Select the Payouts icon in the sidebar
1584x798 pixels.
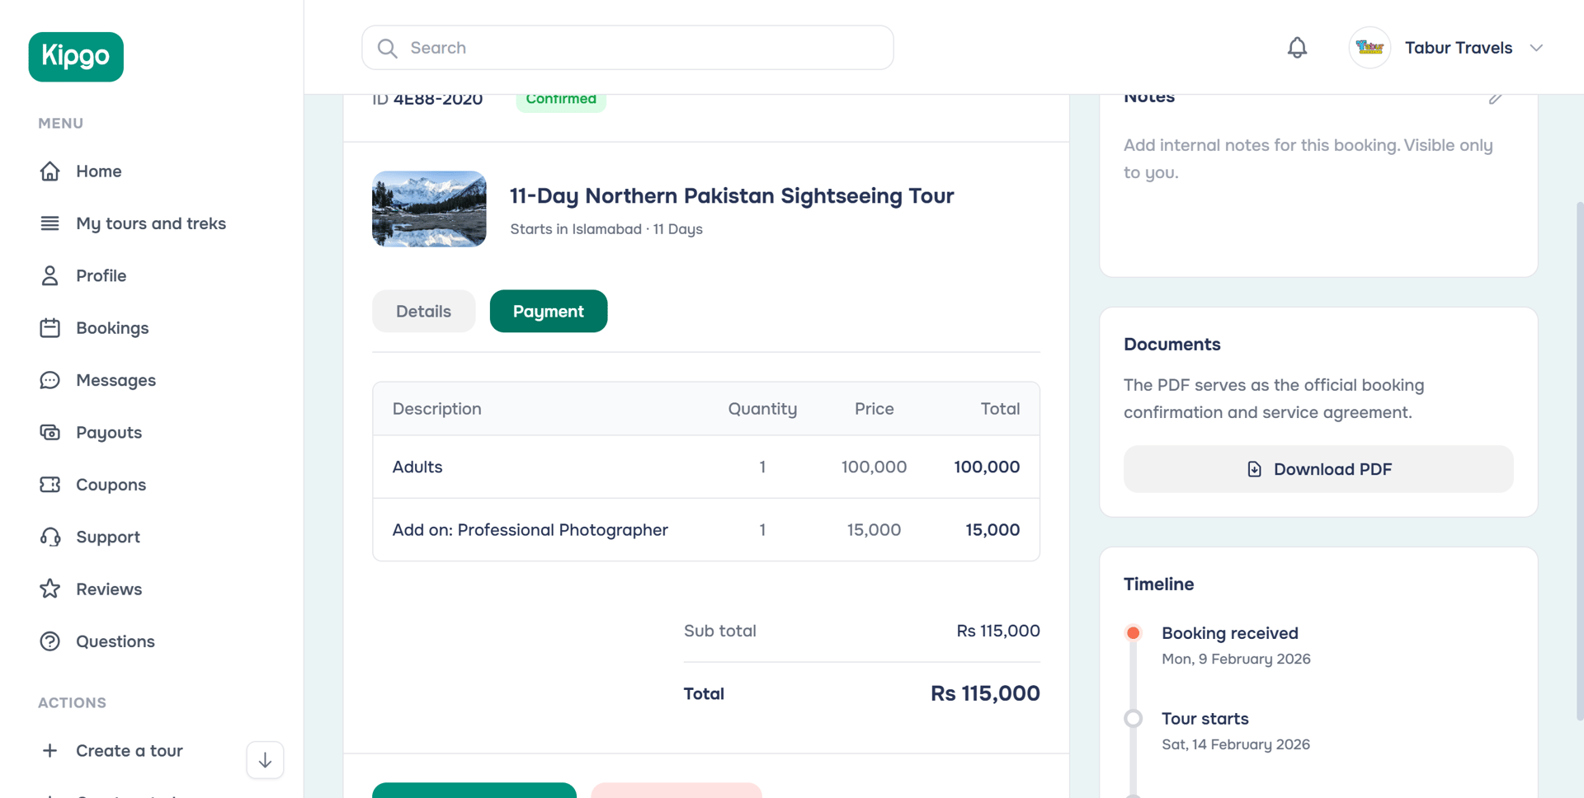point(50,432)
